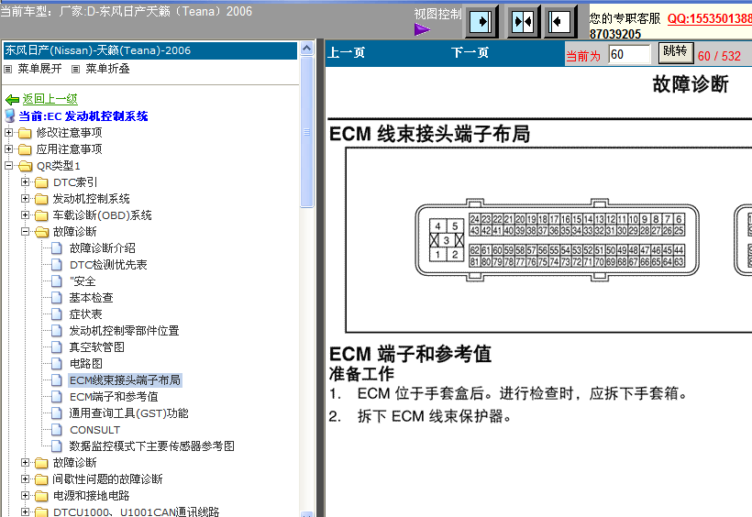This screenshot has width=752, height=517.
Task: Expand the 应用注意事项 tree node
Action: (8, 149)
